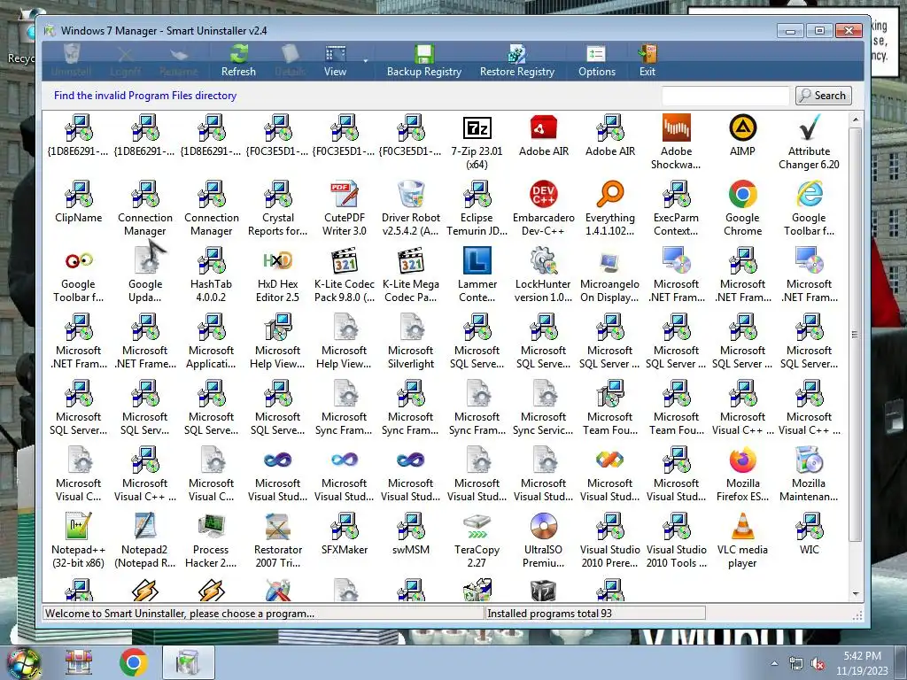The image size is (907, 680).
Task: Select the swMSM program icon
Action: coord(411,534)
